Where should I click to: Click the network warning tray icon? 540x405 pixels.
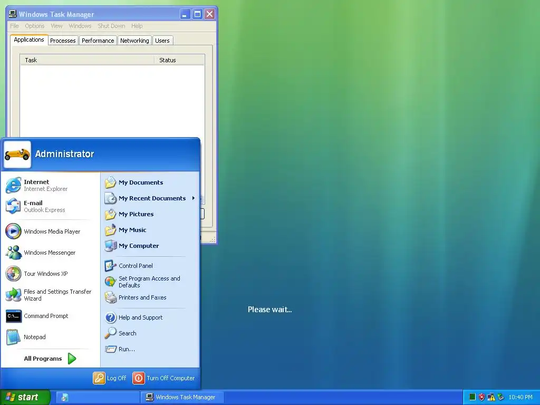coord(491,397)
